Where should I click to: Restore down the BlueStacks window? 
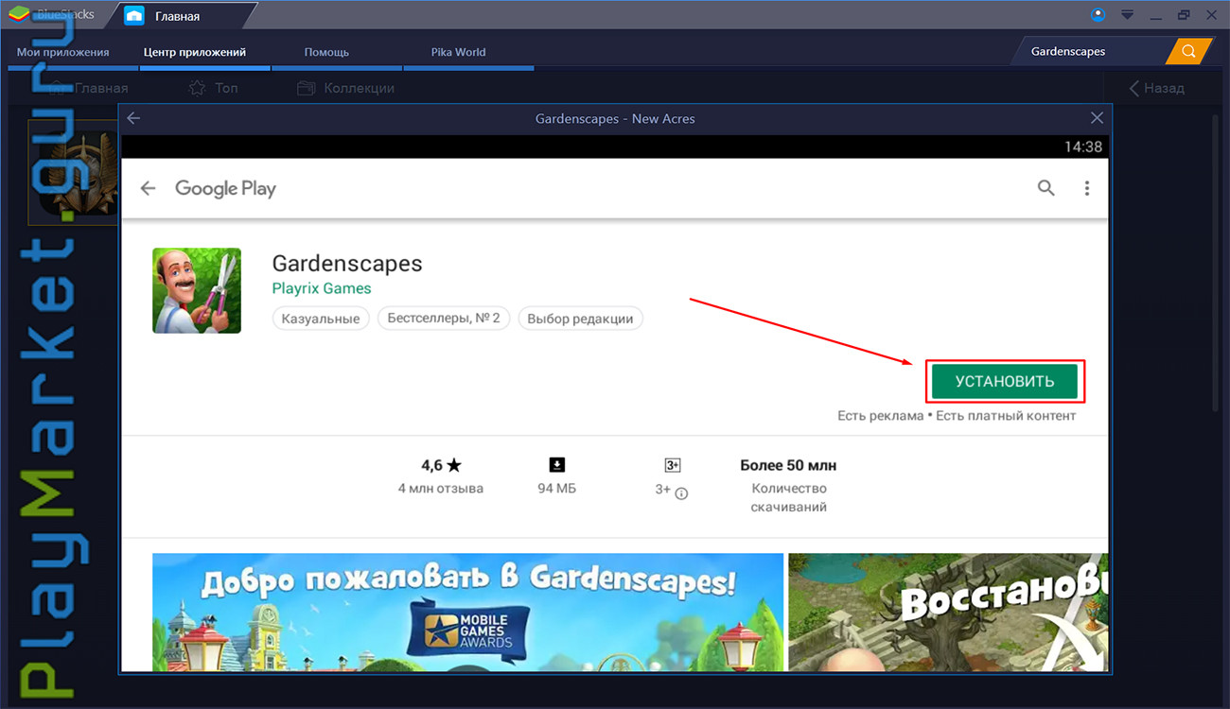coord(1184,14)
